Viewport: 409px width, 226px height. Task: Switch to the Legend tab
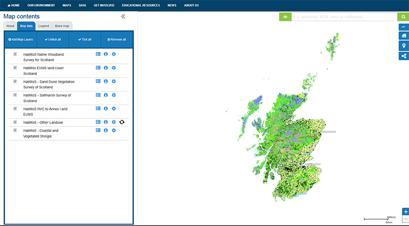(x=43, y=26)
